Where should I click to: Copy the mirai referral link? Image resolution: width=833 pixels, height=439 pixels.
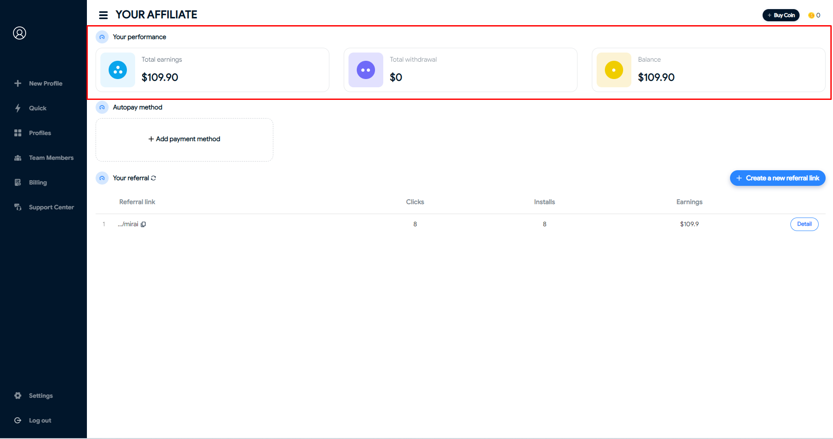click(x=143, y=224)
